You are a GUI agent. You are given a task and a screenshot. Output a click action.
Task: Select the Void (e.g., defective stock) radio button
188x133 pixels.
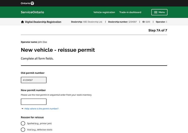click(23, 130)
